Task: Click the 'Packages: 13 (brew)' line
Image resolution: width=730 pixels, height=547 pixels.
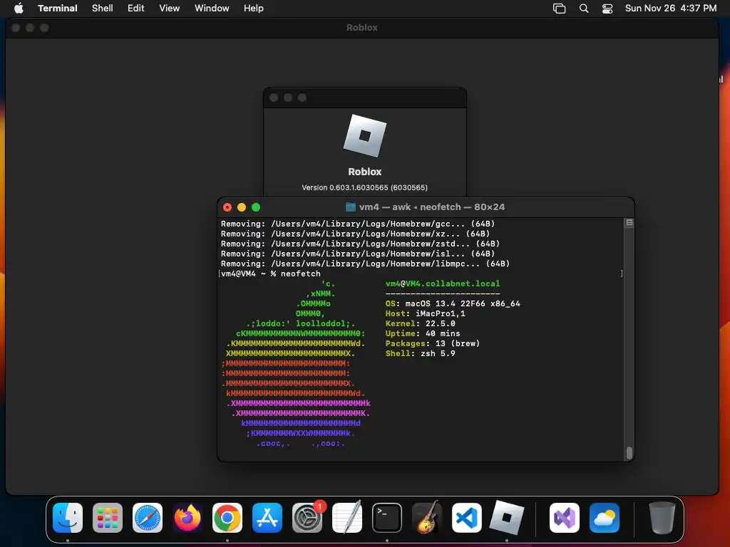Action: (x=433, y=343)
